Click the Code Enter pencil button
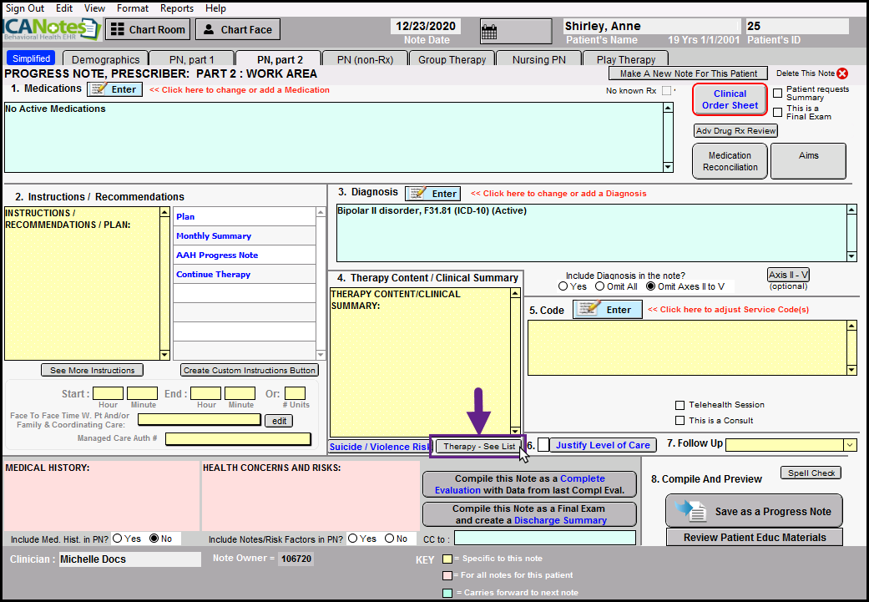The width and height of the screenshot is (869, 602). [607, 310]
